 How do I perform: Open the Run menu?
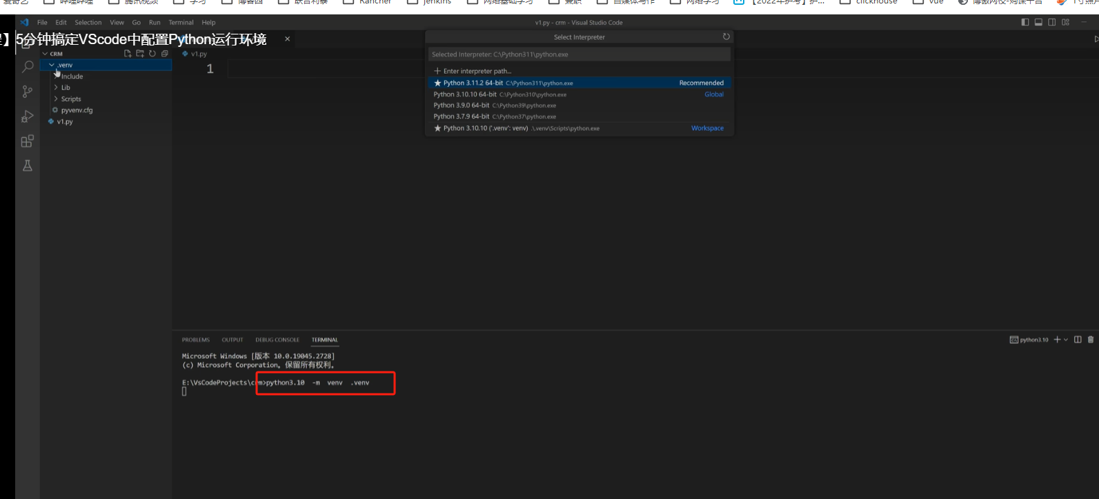click(x=155, y=22)
